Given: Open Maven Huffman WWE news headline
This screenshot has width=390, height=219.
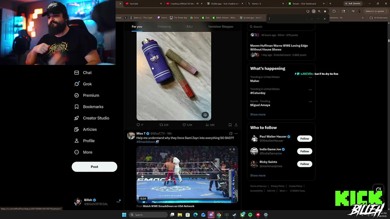Looking at the screenshot, I should click(279, 47).
